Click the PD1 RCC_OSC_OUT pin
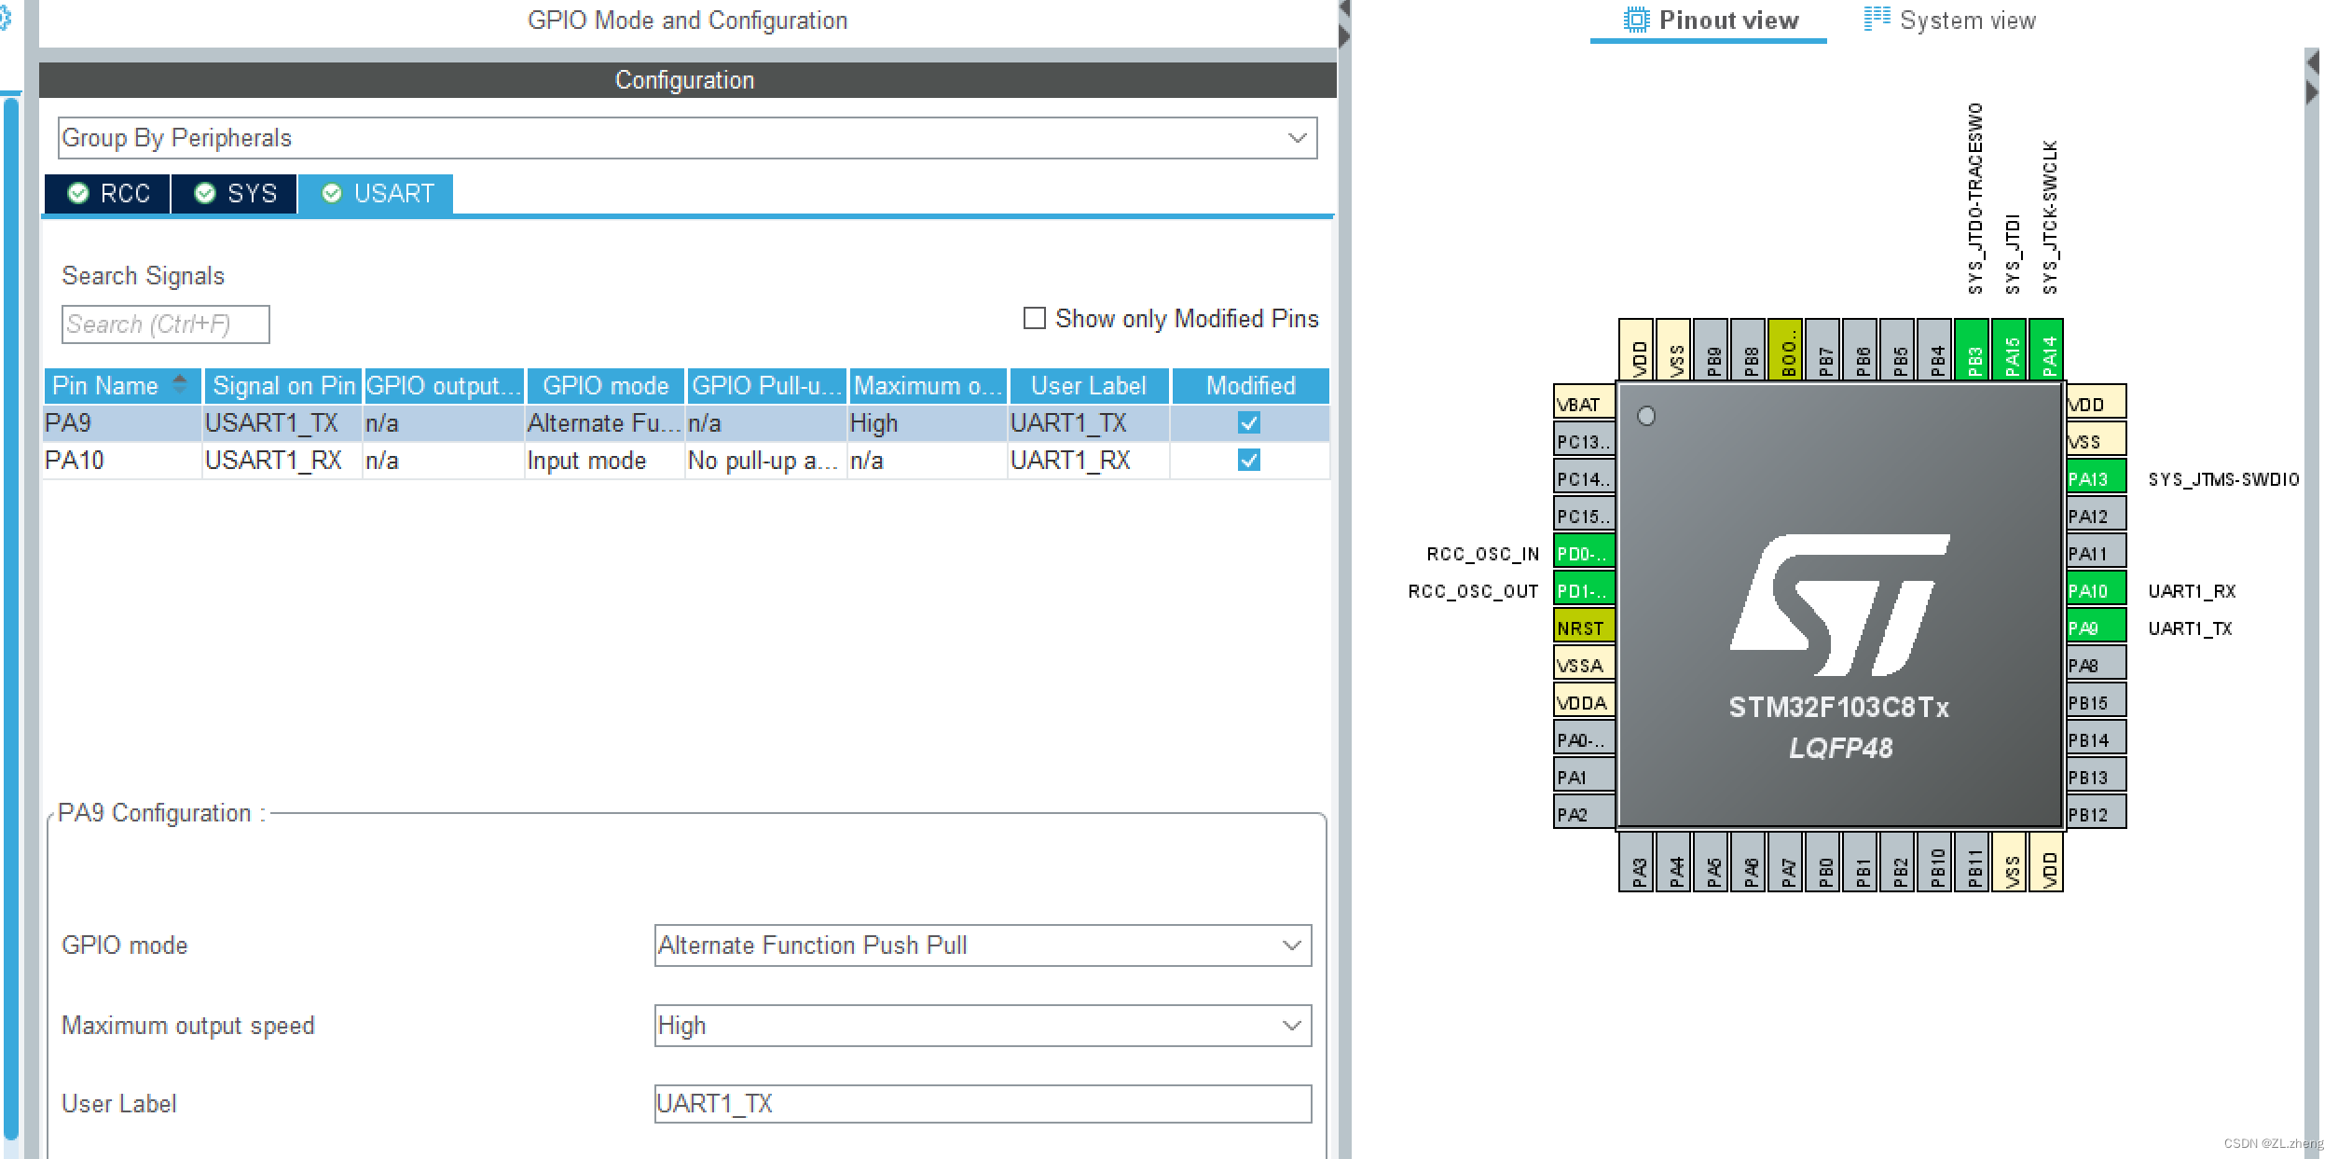This screenshot has height=1159, width=2338. 1584,590
